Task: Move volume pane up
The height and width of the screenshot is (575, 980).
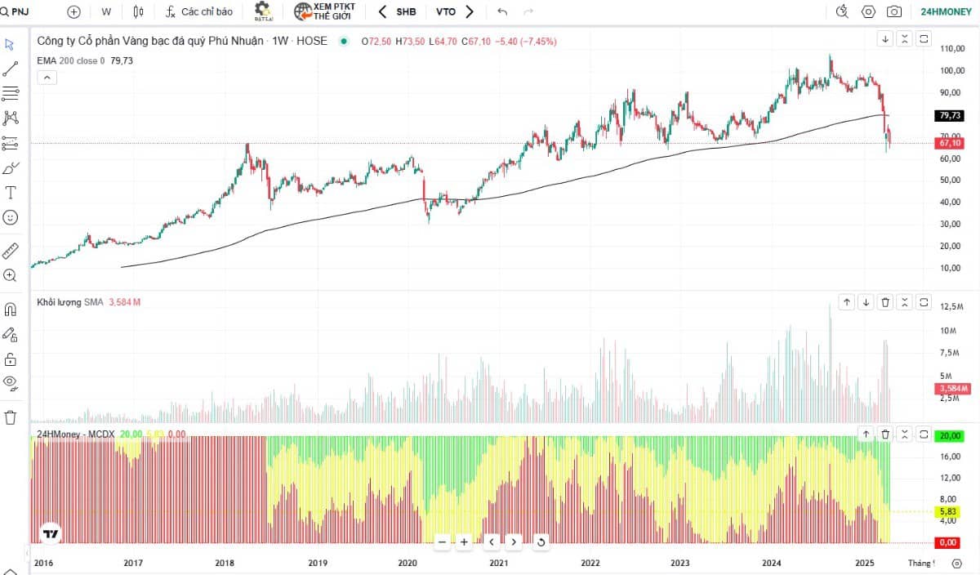Action: tap(847, 302)
